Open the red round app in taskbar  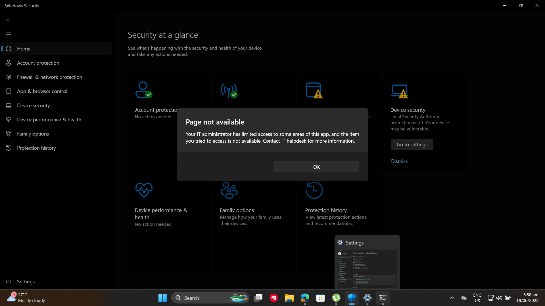(x=274, y=298)
